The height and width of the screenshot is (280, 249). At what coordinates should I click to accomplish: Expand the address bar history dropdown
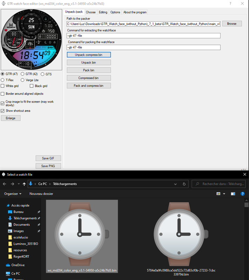tap(175, 184)
